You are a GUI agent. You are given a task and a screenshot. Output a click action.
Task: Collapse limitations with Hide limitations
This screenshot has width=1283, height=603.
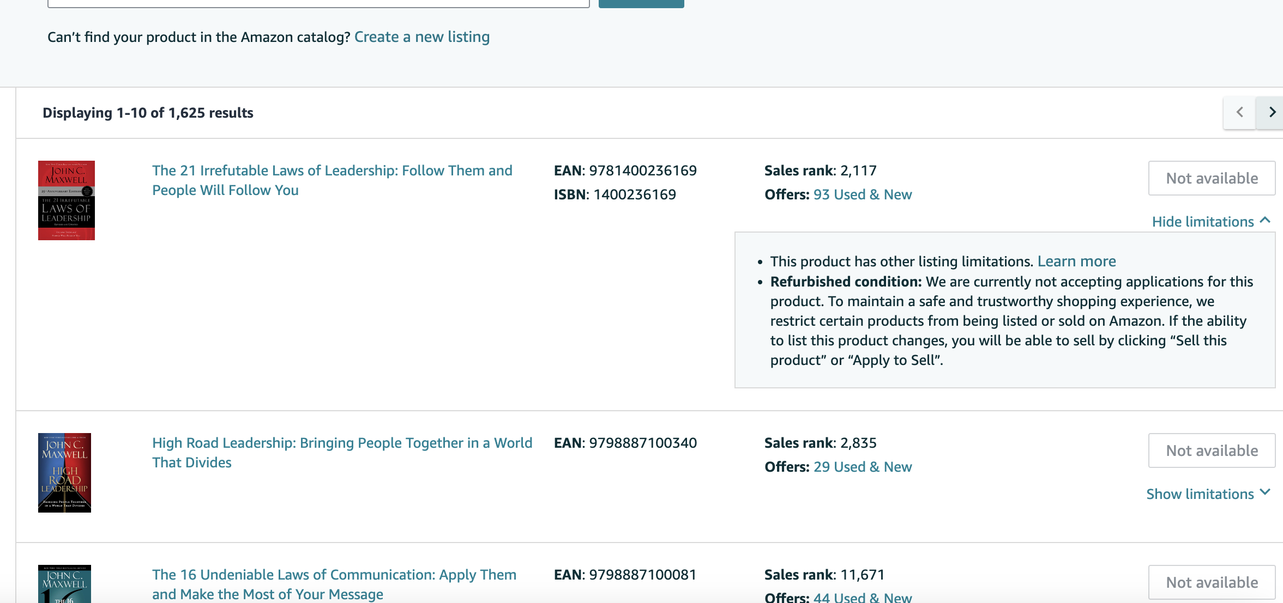pos(1211,222)
